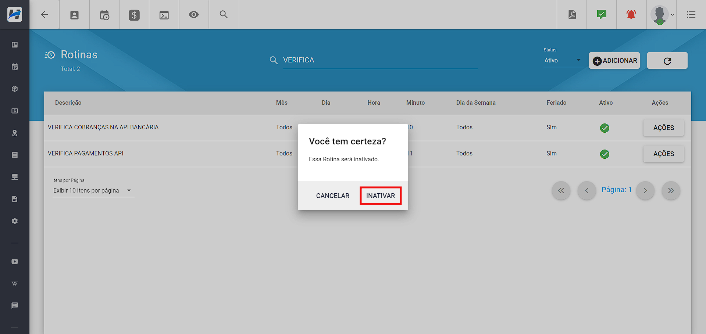Click CANCELAR in the confirmation dialog
This screenshot has height=334, width=706.
coord(333,196)
